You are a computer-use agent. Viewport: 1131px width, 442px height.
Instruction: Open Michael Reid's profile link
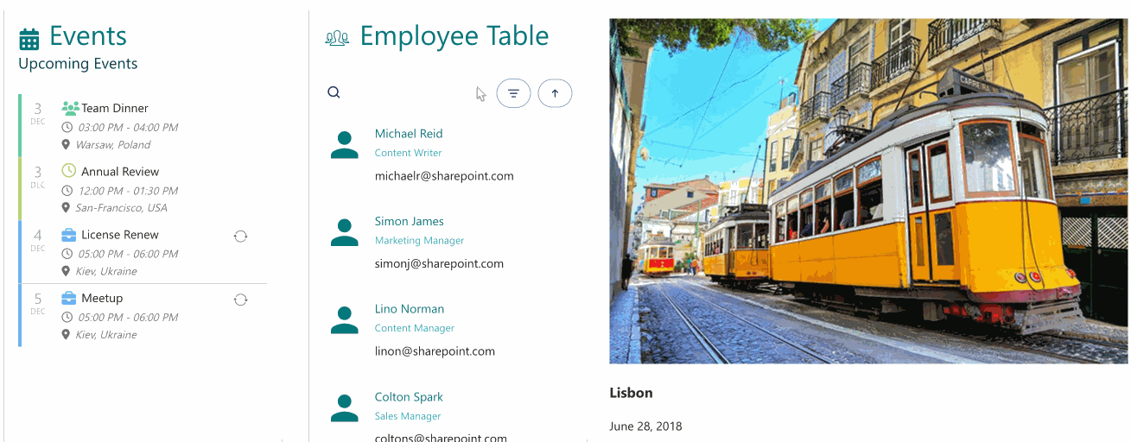click(409, 134)
